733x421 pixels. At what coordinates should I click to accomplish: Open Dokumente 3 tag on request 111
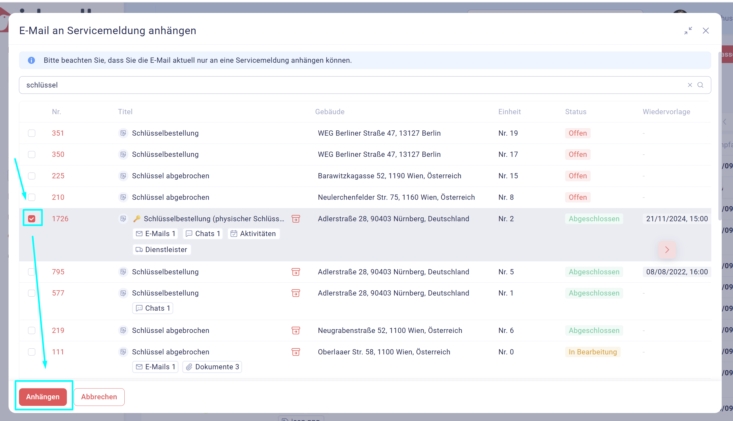tap(212, 367)
